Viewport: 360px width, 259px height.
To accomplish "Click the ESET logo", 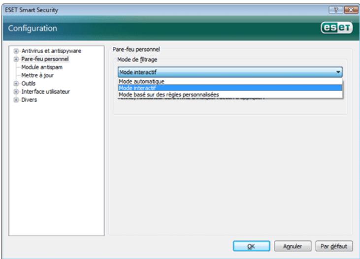I will coord(336,28).
